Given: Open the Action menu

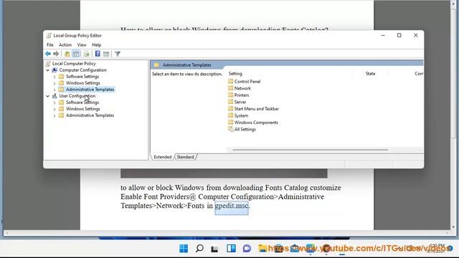Looking at the screenshot, I should point(65,44).
